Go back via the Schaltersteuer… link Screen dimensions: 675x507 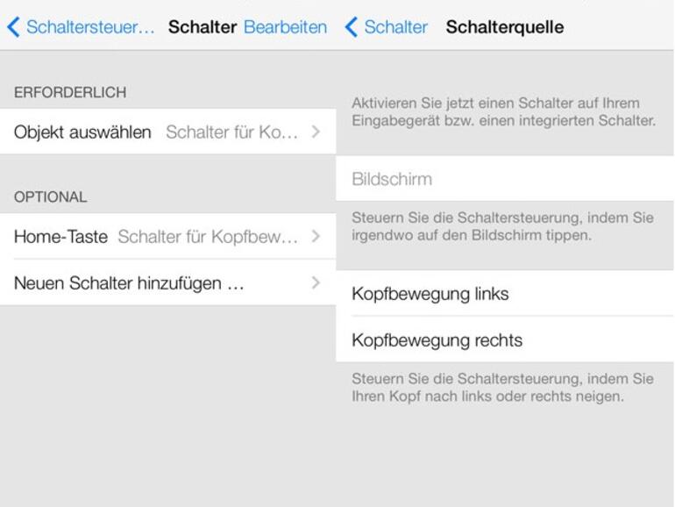click(89, 27)
